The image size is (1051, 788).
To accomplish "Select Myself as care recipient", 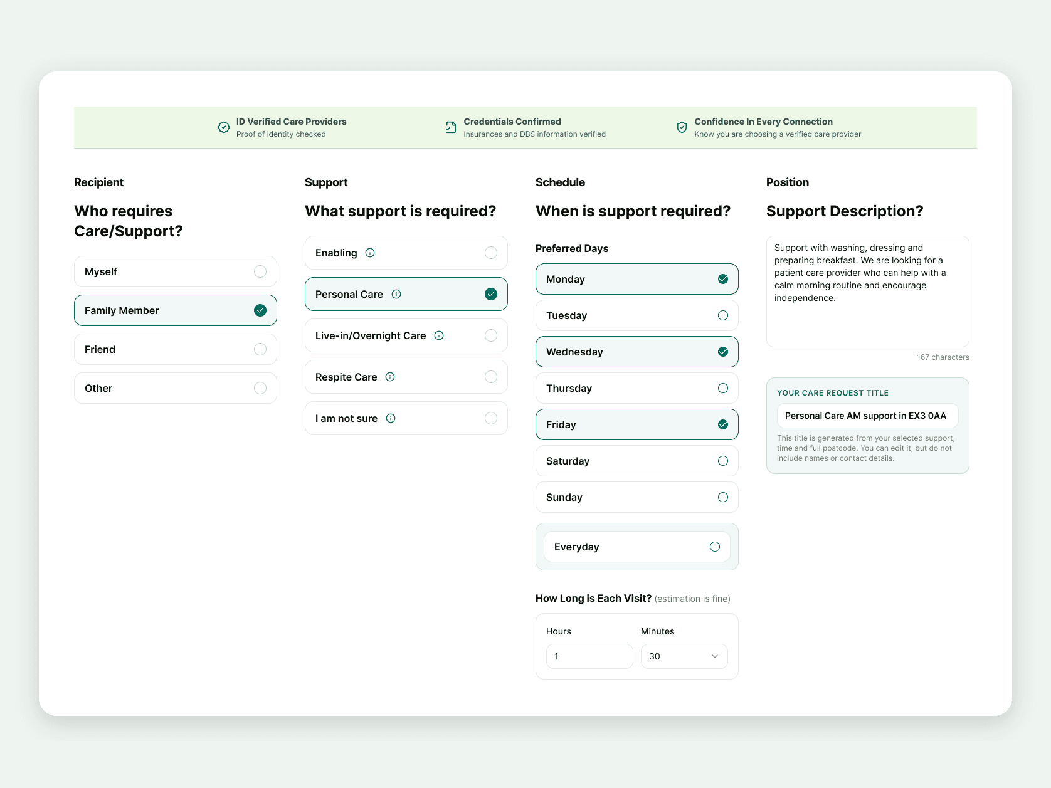I will click(176, 271).
